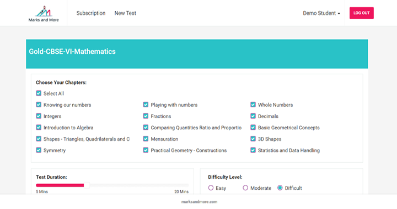Click the LOG OUT button
This screenshot has width=397, height=209.
(x=362, y=13)
